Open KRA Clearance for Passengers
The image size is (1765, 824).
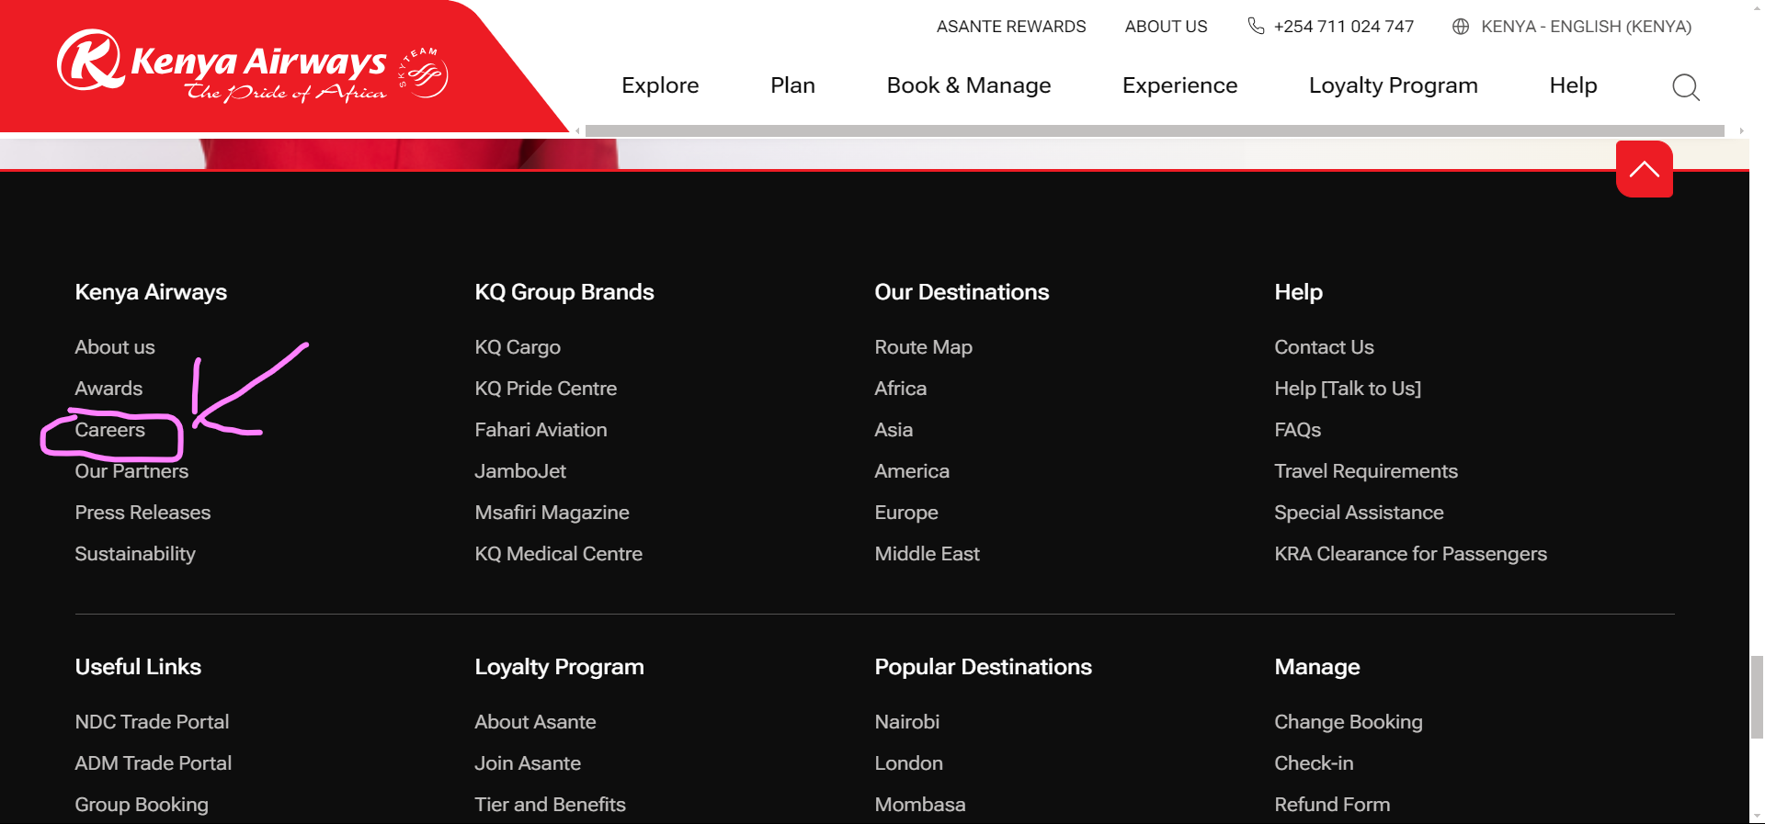tap(1410, 554)
